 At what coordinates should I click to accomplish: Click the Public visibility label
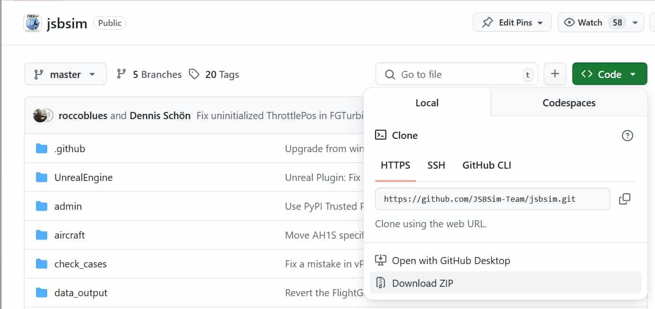pos(110,23)
